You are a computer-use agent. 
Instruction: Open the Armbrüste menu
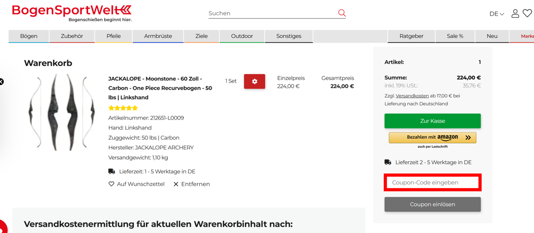click(158, 36)
